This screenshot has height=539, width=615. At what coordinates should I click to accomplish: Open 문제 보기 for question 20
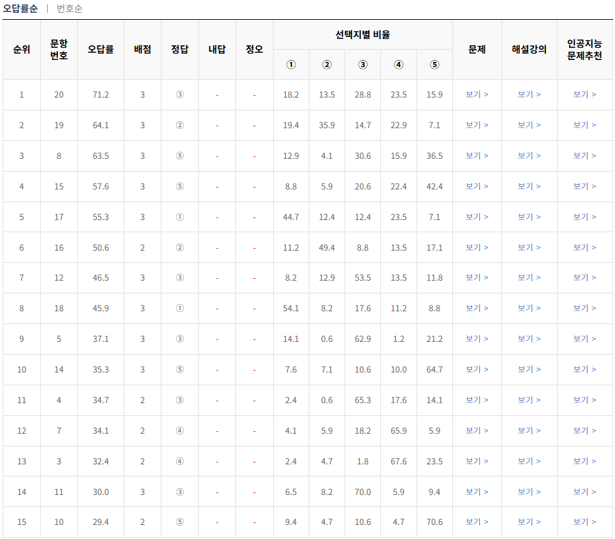(478, 94)
